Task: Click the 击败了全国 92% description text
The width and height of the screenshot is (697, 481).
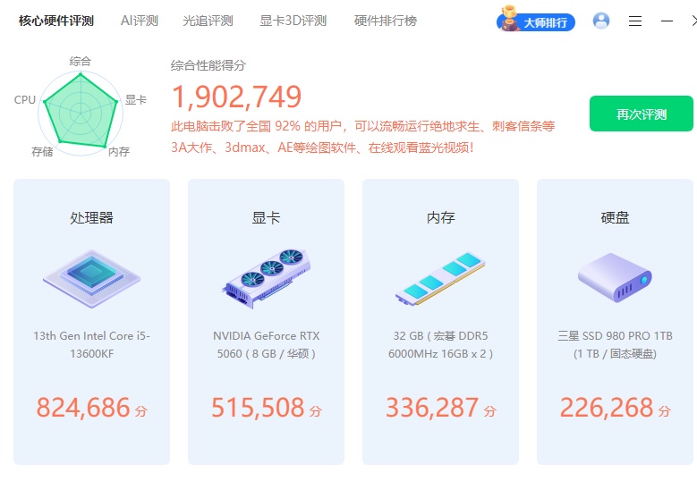Action: coord(363,126)
